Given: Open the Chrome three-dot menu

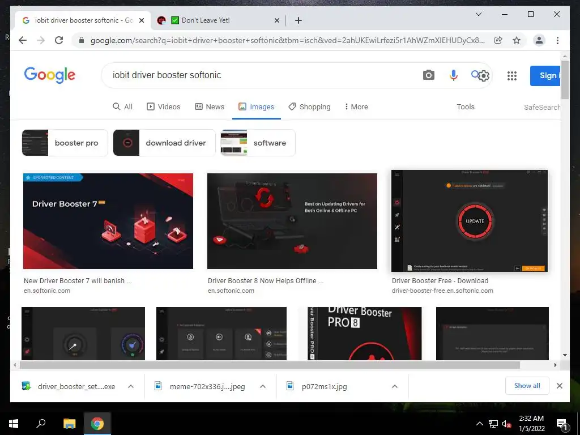Looking at the screenshot, I should coord(557,40).
